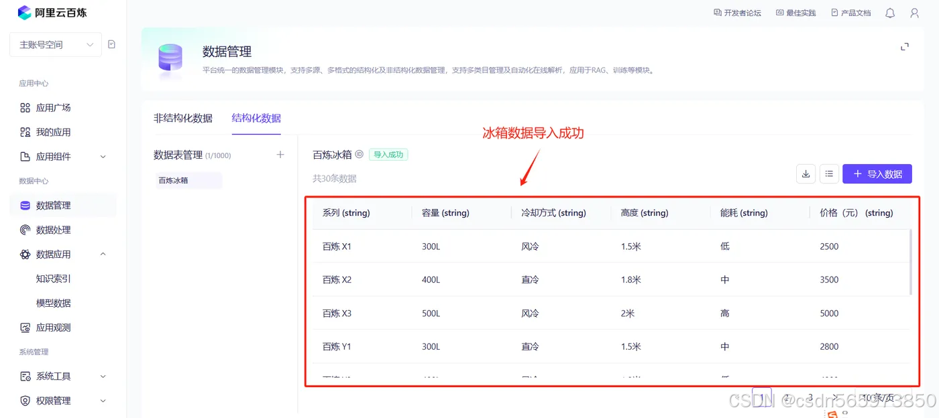Expand the 系统工具 chevron
The width and height of the screenshot is (939, 418).
click(x=103, y=376)
